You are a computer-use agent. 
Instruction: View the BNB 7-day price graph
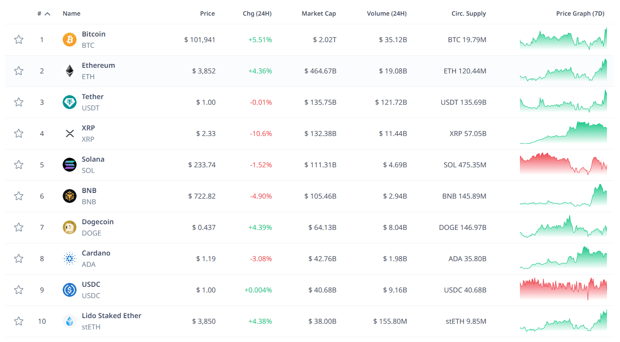[x=563, y=195]
